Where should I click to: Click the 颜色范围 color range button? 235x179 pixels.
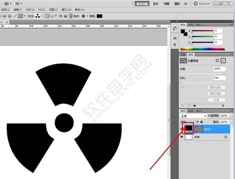[x=217, y=94]
